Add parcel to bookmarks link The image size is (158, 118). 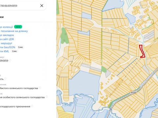[7, 35]
